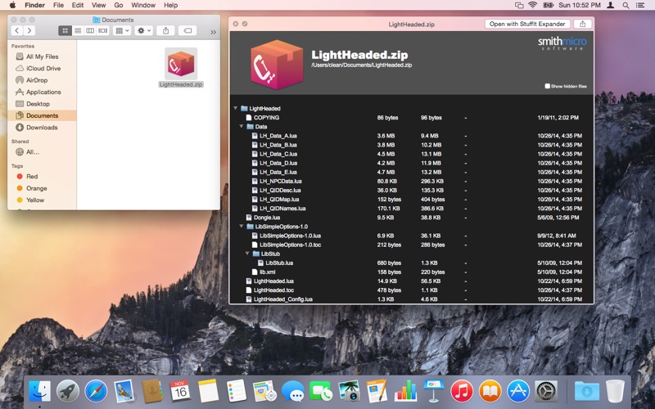Open the Edit menu

(x=78, y=5)
